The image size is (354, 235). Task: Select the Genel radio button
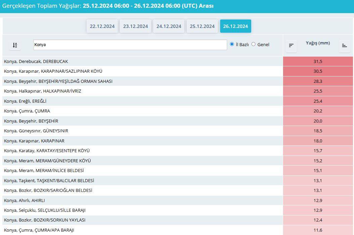pos(253,44)
